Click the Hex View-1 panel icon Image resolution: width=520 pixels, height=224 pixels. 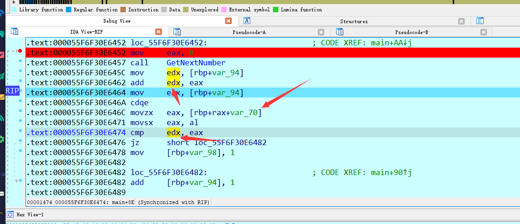[x=10, y=214]
